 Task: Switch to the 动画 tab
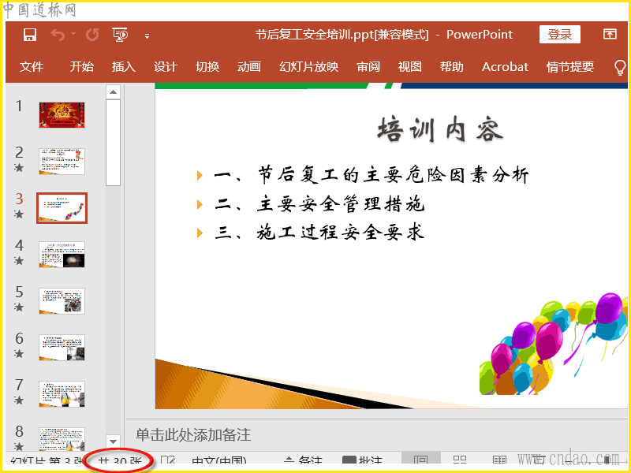point(249,66)
